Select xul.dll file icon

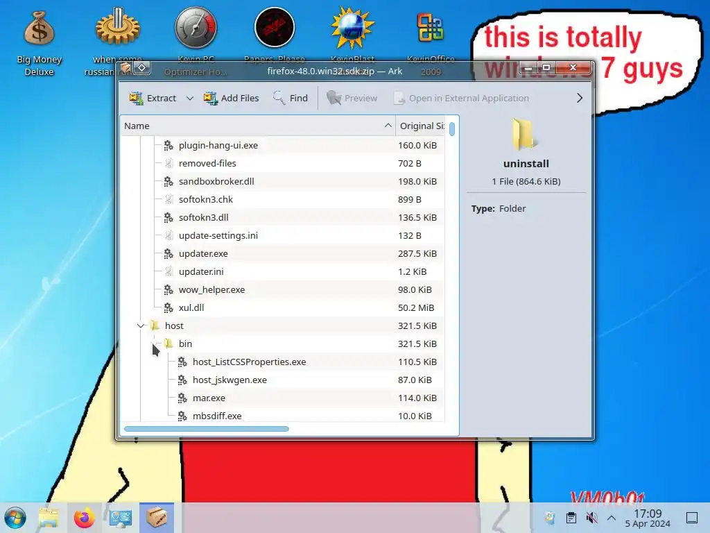tap(168, 307)
